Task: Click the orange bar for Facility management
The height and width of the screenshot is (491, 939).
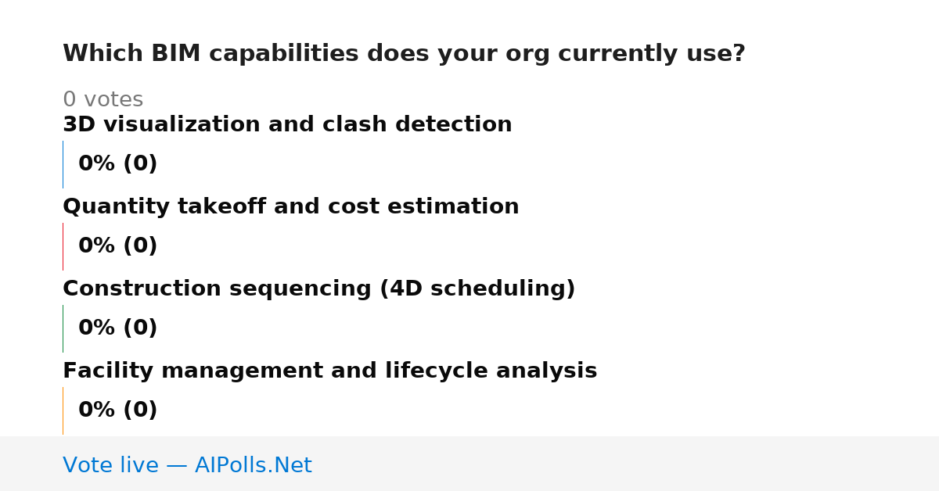Action: [x=63, y=410]
